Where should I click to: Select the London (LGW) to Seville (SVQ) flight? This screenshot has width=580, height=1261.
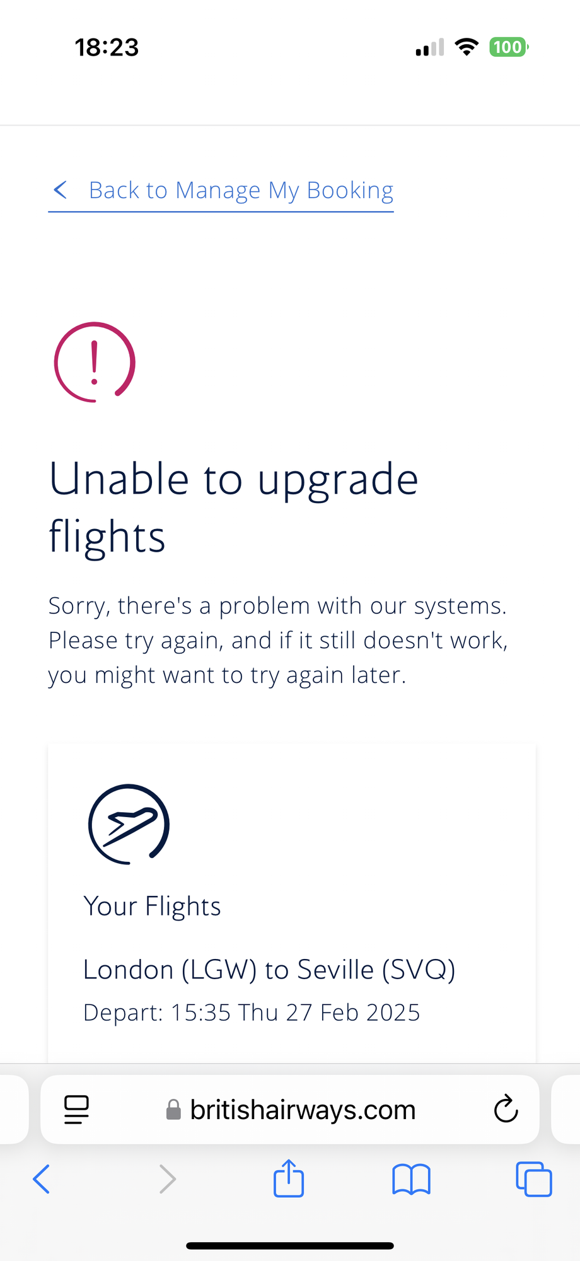[269, 970]
